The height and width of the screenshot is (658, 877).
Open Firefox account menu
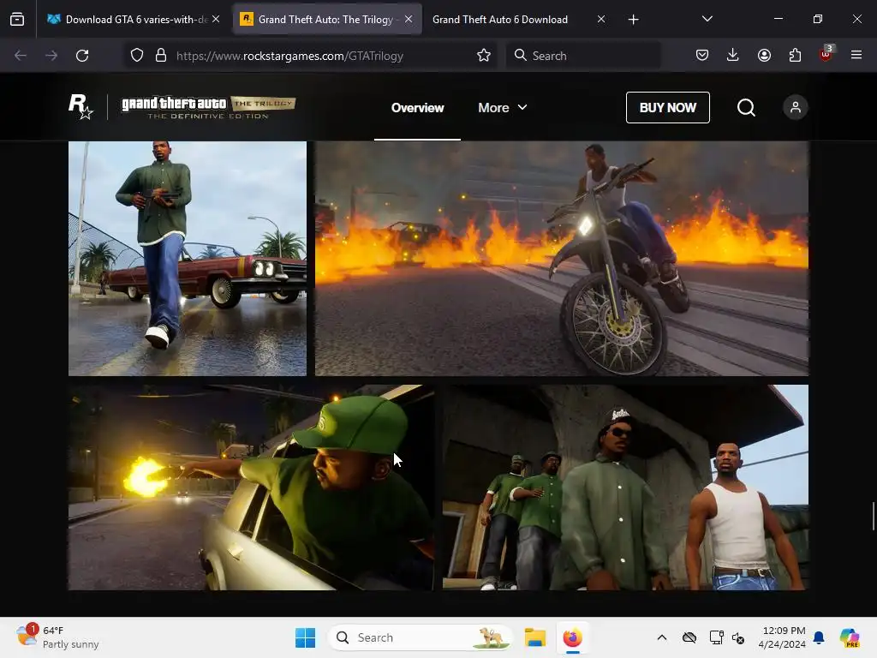pyautogui.click(x=764, y=55)
